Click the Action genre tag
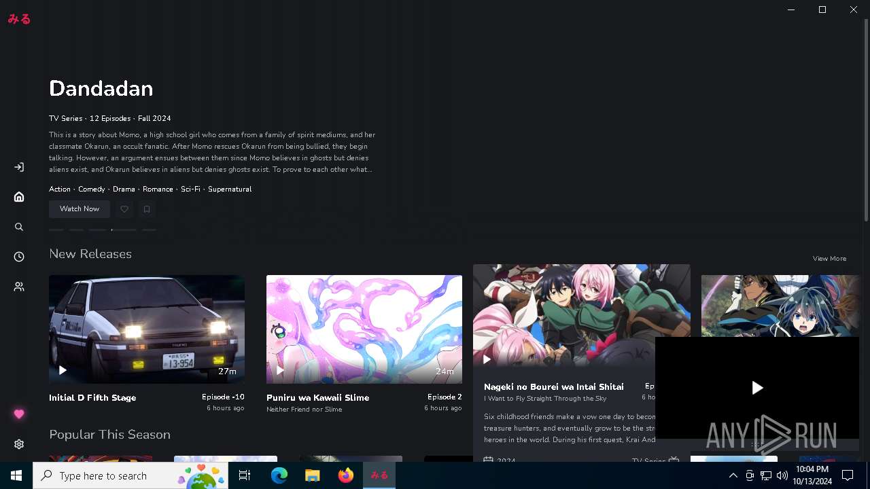The height and width of the screenshot is (489, 870). [60, 189]
